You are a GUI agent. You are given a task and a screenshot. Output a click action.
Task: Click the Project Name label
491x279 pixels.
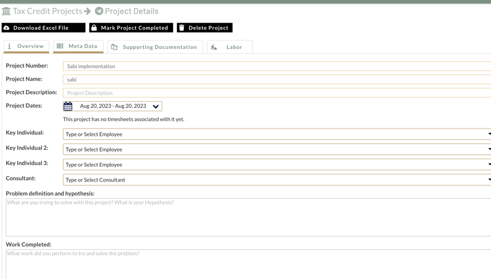(24, 79)
